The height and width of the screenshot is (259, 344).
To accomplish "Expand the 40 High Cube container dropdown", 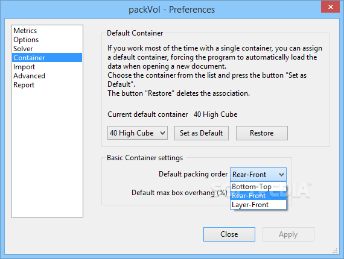I will pos(138,133).
